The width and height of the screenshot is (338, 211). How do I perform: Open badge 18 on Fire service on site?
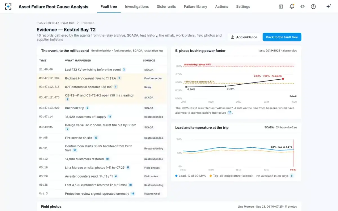pyautogui.click(x=96, y=138)
